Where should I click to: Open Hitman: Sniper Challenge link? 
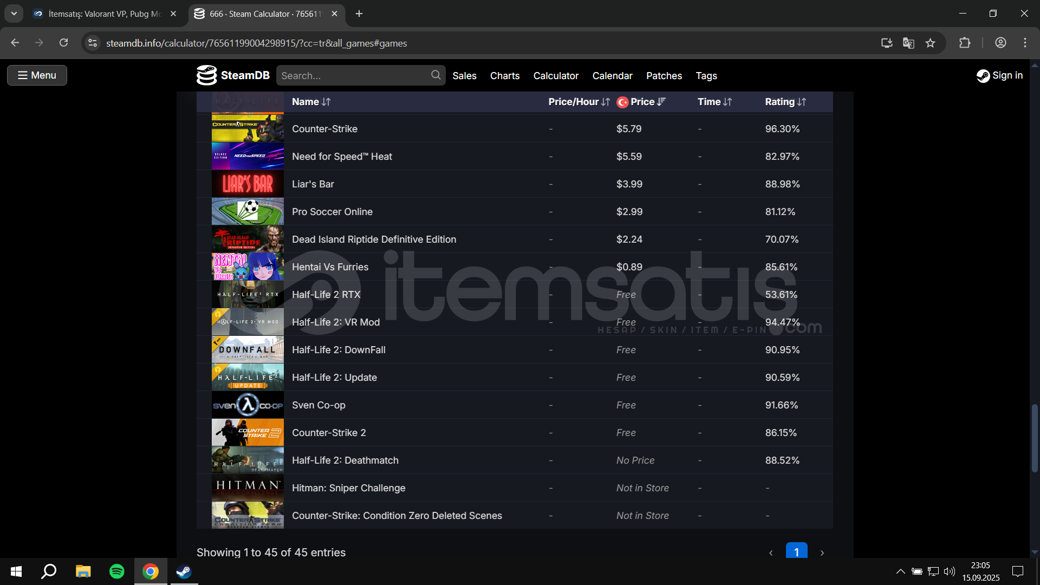pyautogui.click(x=348, y=488)
